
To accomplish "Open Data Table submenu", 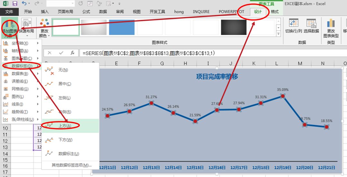I will tap(22, 74).
